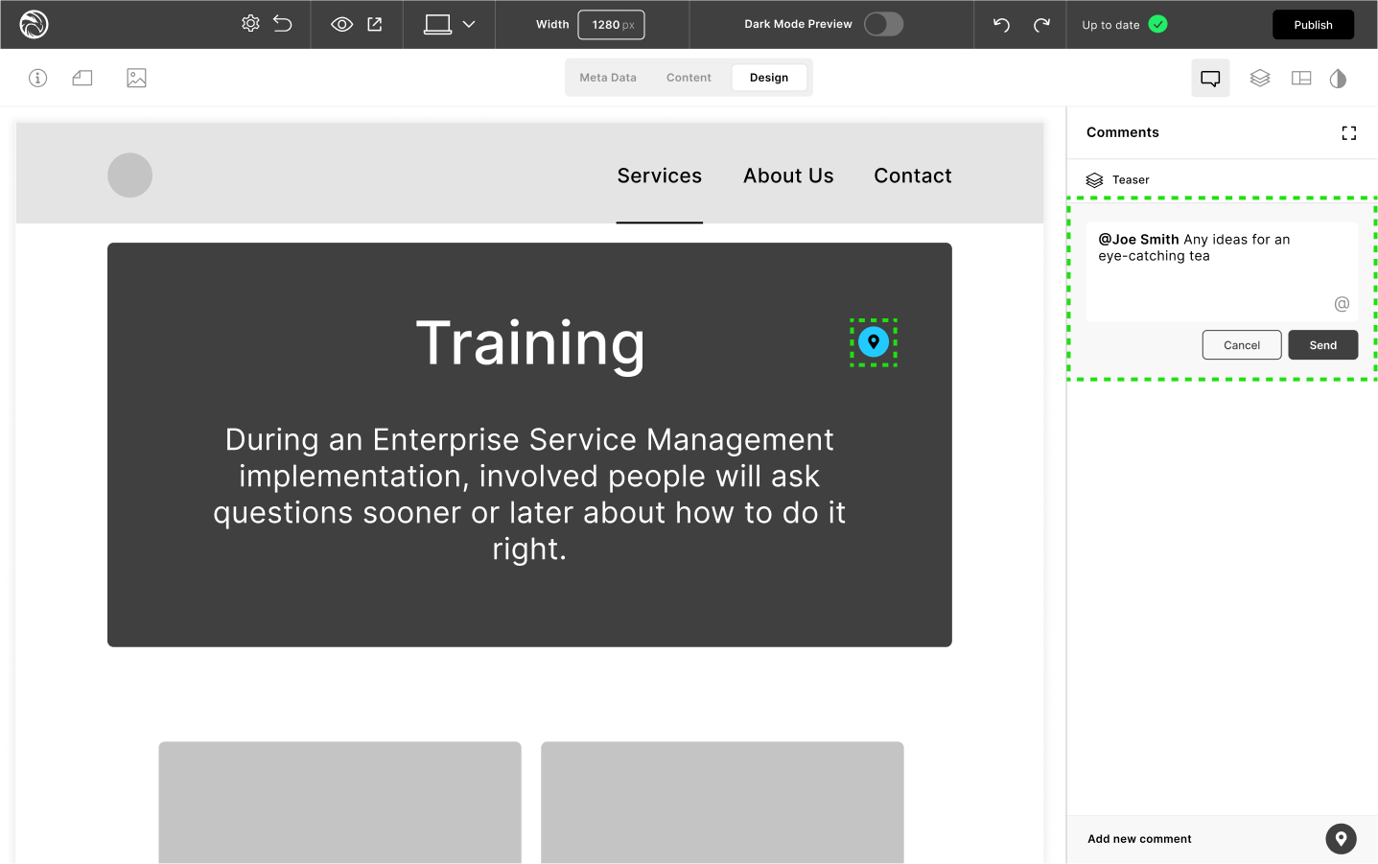The height and width of the screenshot is (864, 1378).
Task: Click the blue comment pin on the teaser
Action: [x=874, y=342]
